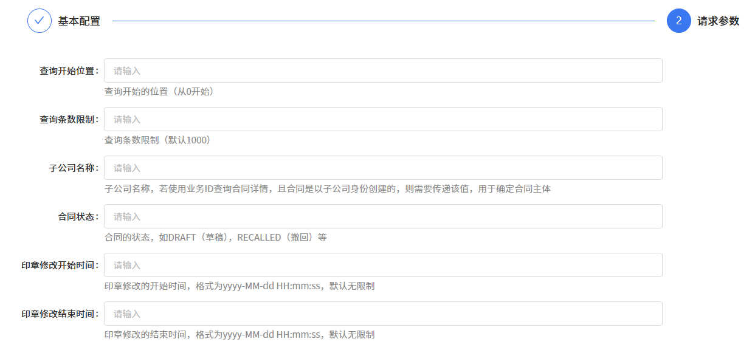Click inside the 印章修改开始时间 input field
755x350 pixels.
[383, 265]
